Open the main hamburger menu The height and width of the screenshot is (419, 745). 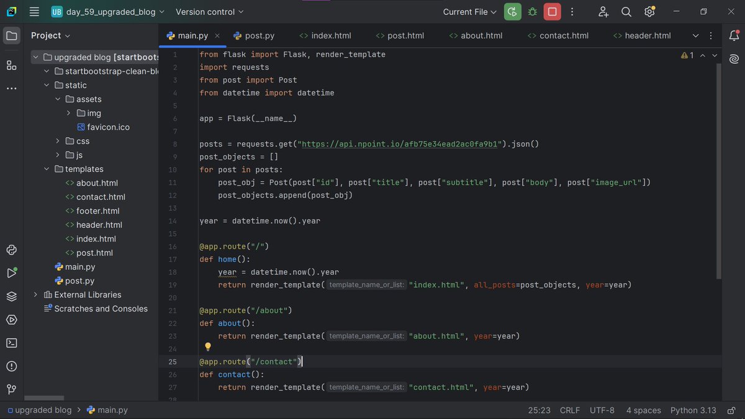(x=34, y=12)
